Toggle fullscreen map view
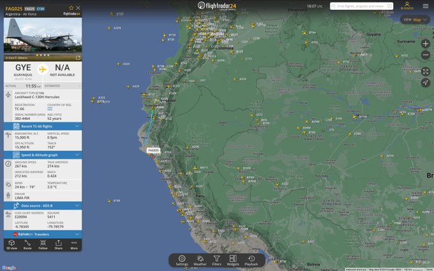Image resolution: width=434 pixels, height=271 pixels. [426, 71]
